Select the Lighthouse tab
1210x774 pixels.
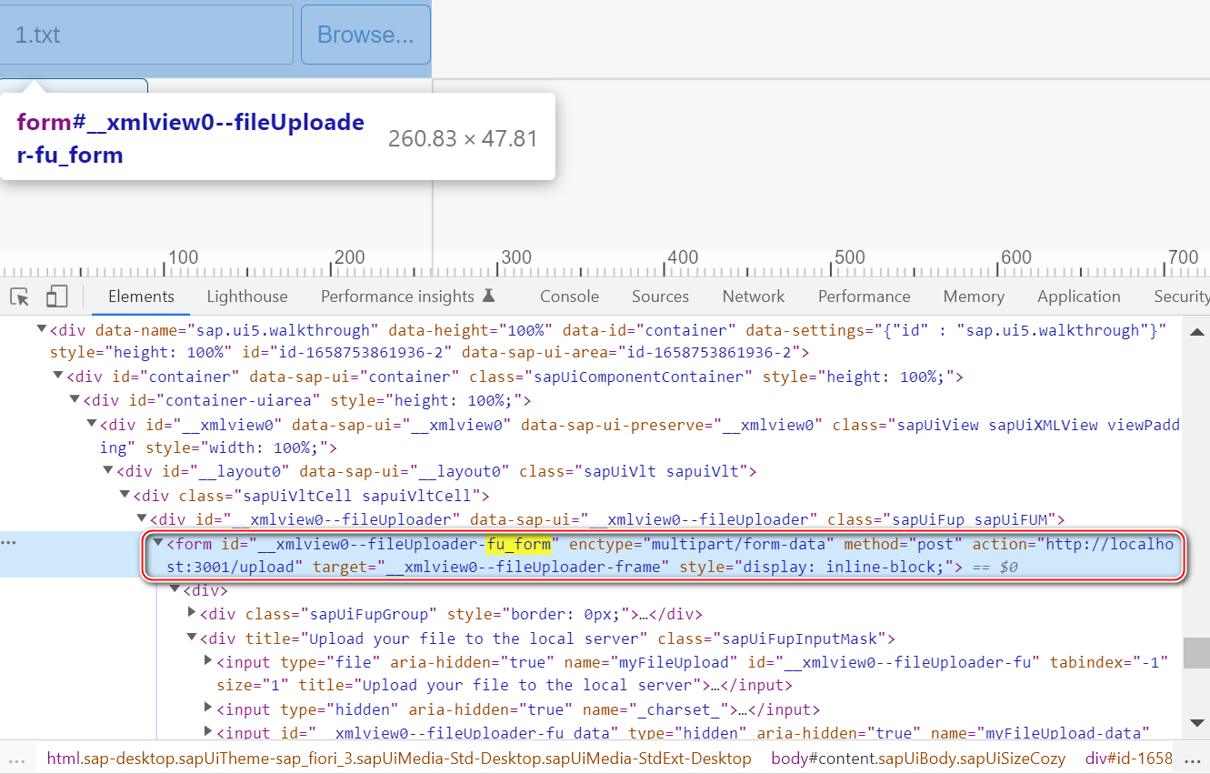point(246,297)
